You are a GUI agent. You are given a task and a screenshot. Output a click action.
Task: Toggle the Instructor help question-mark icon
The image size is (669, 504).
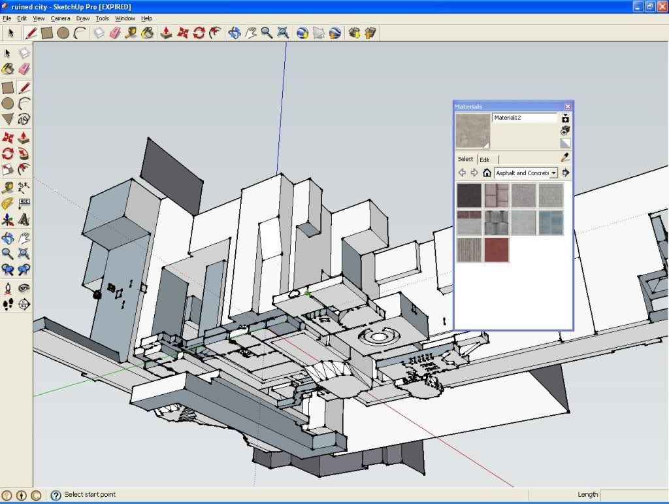pyautogui.click(x=56, y=495)
